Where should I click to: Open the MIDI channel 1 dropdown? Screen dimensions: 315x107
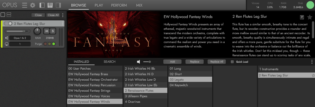click(20, 44)
